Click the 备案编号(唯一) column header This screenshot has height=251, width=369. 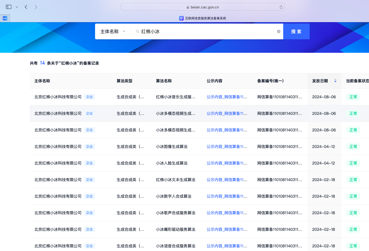pos(271,81)
